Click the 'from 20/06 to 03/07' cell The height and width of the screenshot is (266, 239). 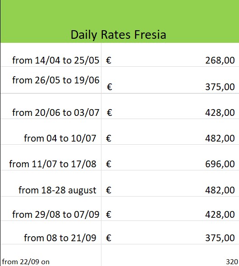51,106
